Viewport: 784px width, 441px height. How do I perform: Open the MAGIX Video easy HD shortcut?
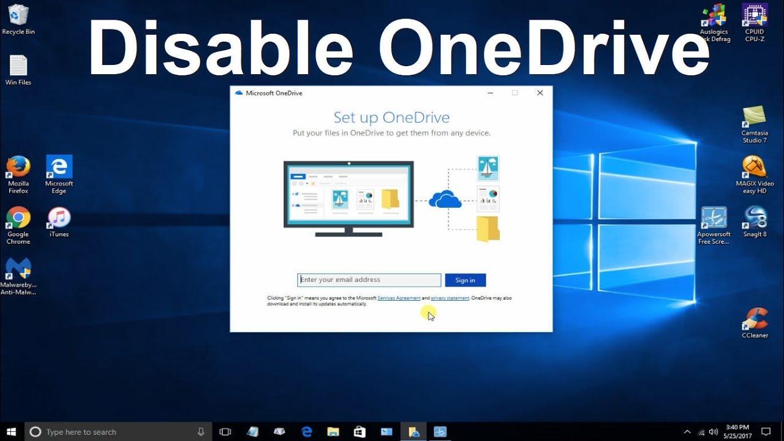(755, 175)
